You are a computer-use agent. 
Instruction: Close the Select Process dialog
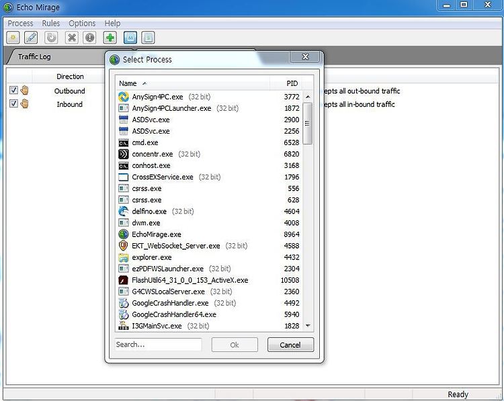click(305, 57)
